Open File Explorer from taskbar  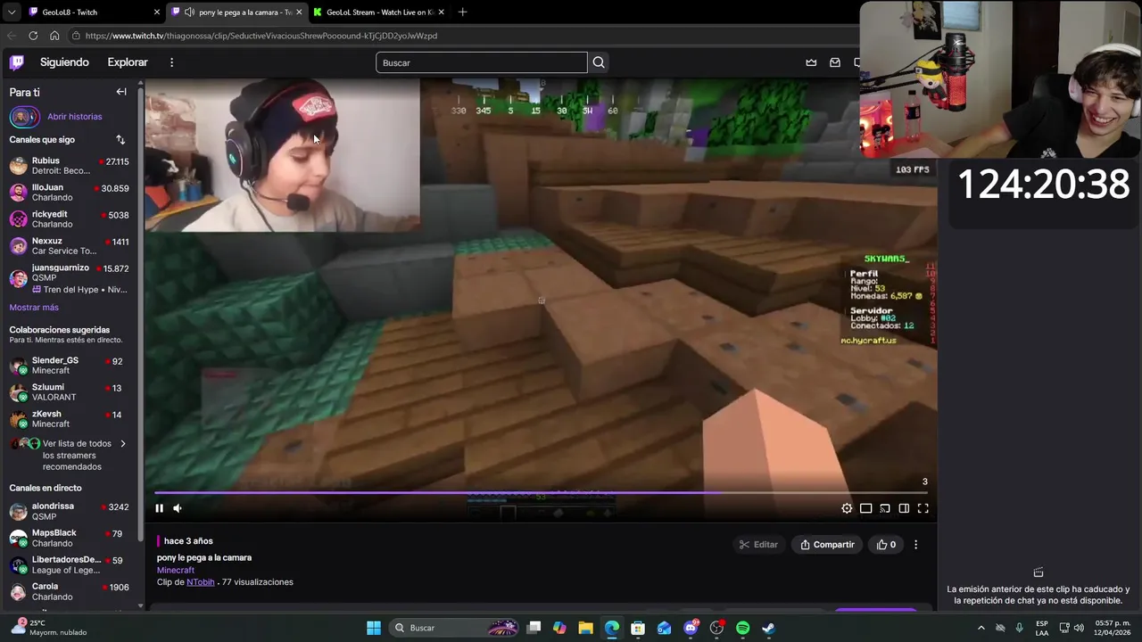tap(585, 628)
